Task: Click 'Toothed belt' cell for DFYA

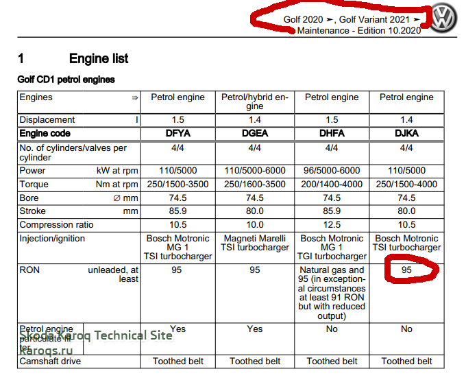Action: pyautogui.click(x=177, y=361)
